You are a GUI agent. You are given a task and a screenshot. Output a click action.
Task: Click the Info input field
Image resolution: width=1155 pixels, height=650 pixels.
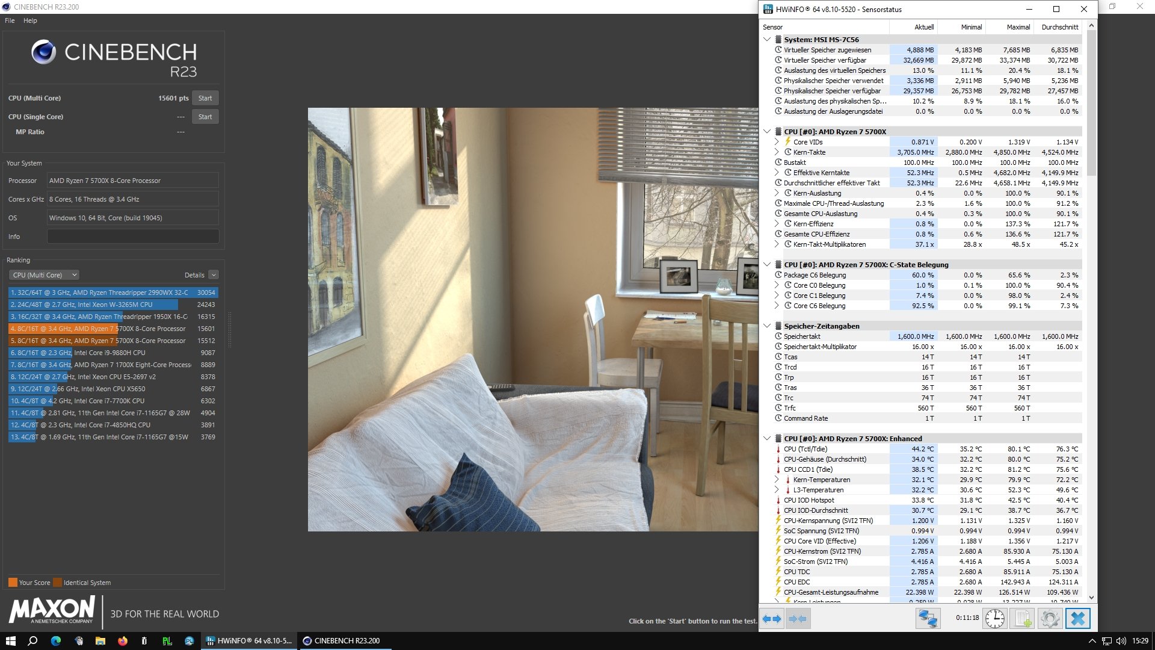133,237
